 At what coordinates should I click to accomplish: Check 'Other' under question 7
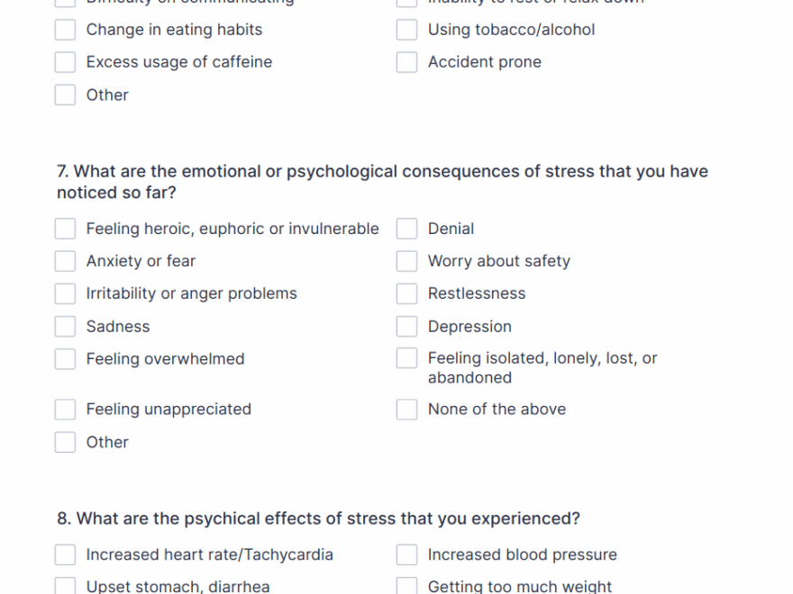pyautogui.click(x=64, y=441)
